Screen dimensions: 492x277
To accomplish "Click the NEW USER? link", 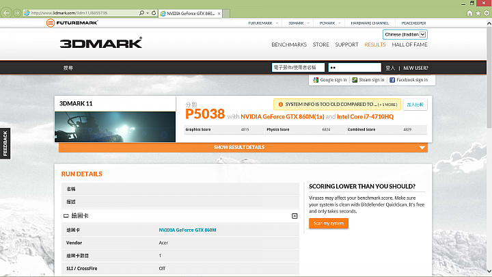I will click(415, 68).
